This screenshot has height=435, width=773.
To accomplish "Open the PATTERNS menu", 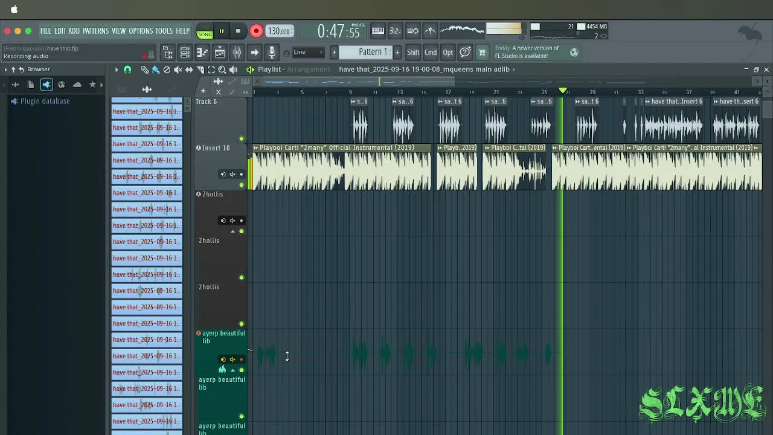I will (x=95, y=31).
